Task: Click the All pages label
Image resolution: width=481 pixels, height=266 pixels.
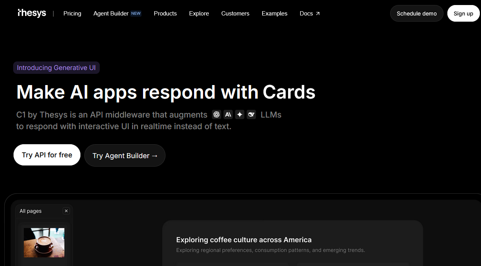Action: [31, 211]
